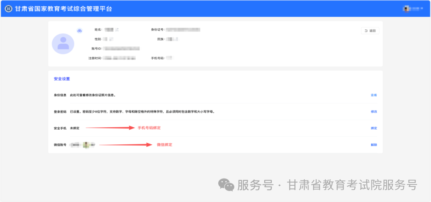Click 绑定 to bind security phone
Viewport: 431px width, 202px height.
tap(374, 128)
